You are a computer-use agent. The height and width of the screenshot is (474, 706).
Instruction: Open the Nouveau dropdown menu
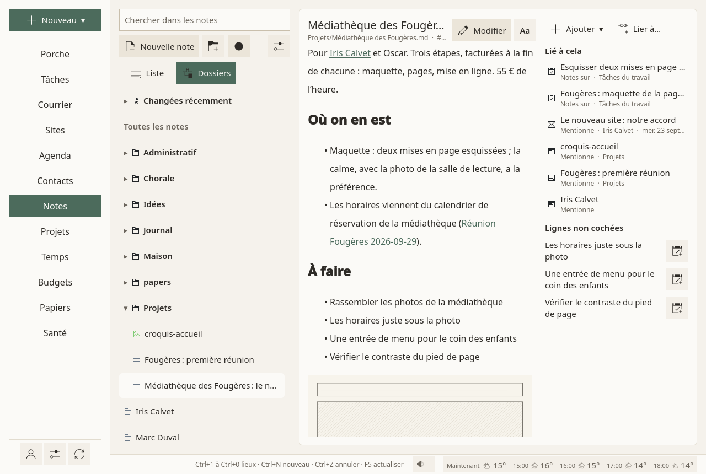pyautogui.click(x=55, y=20)
